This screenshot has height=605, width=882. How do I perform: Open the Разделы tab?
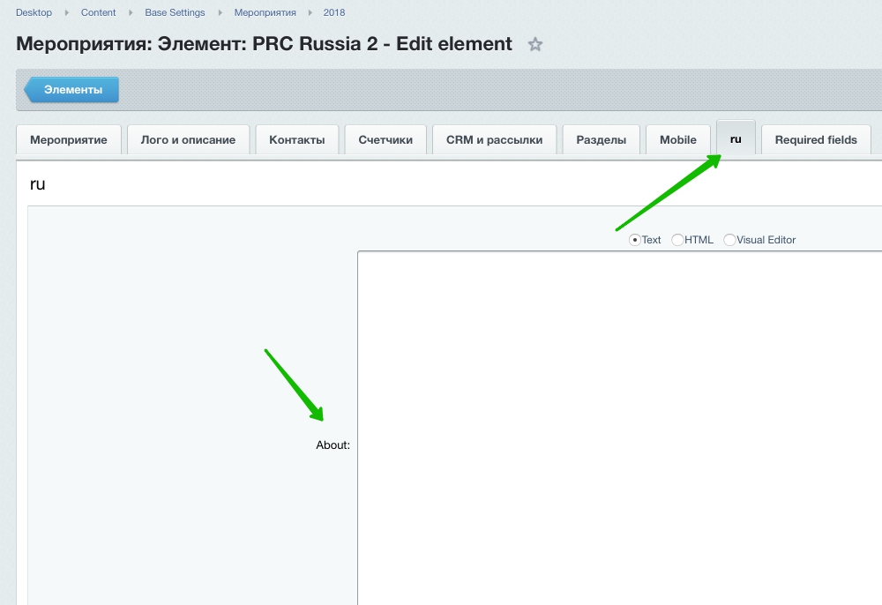coord(602,140)
